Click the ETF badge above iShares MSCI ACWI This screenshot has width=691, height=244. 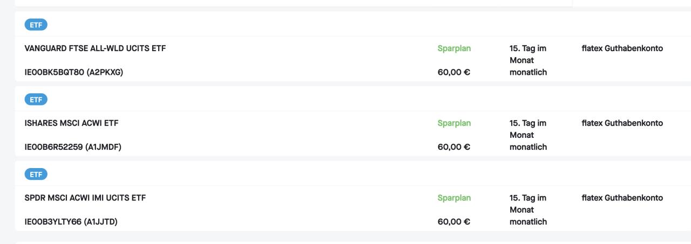tap(36, 100)
